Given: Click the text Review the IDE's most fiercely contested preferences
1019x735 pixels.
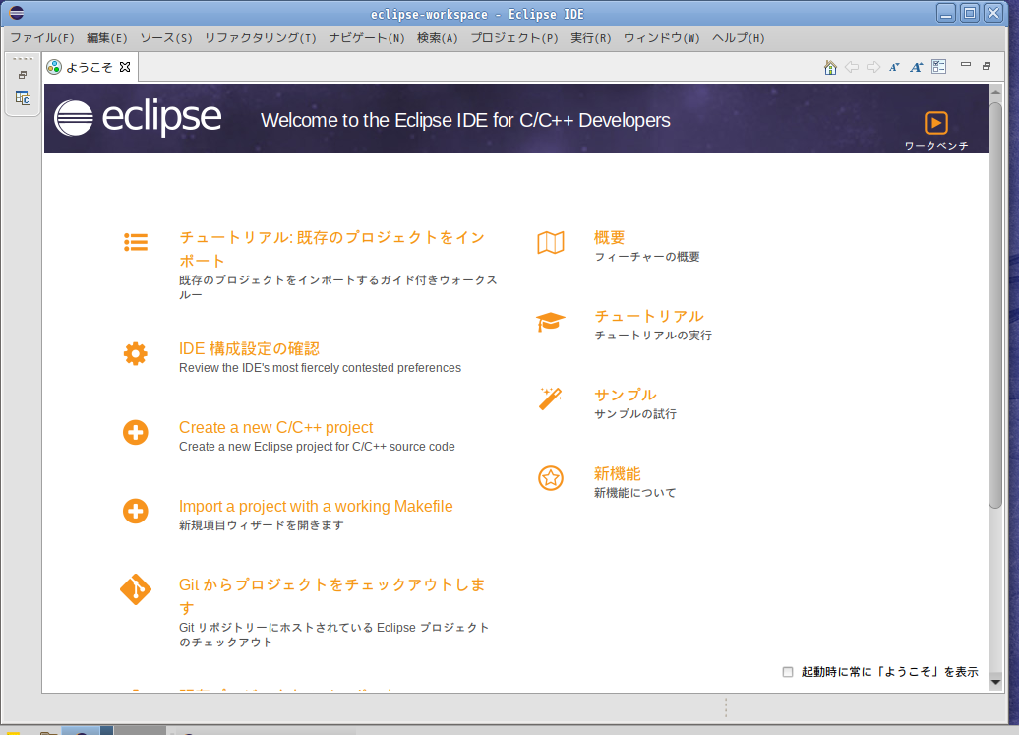Looking at the screenshot, I should pos(321,368).
